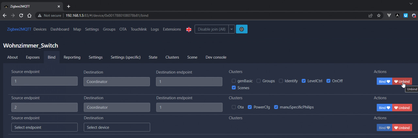This screenshot has height=138, width=418.
Task: Enable the genBasic cluster checkbox
Action: coord(234,81)
